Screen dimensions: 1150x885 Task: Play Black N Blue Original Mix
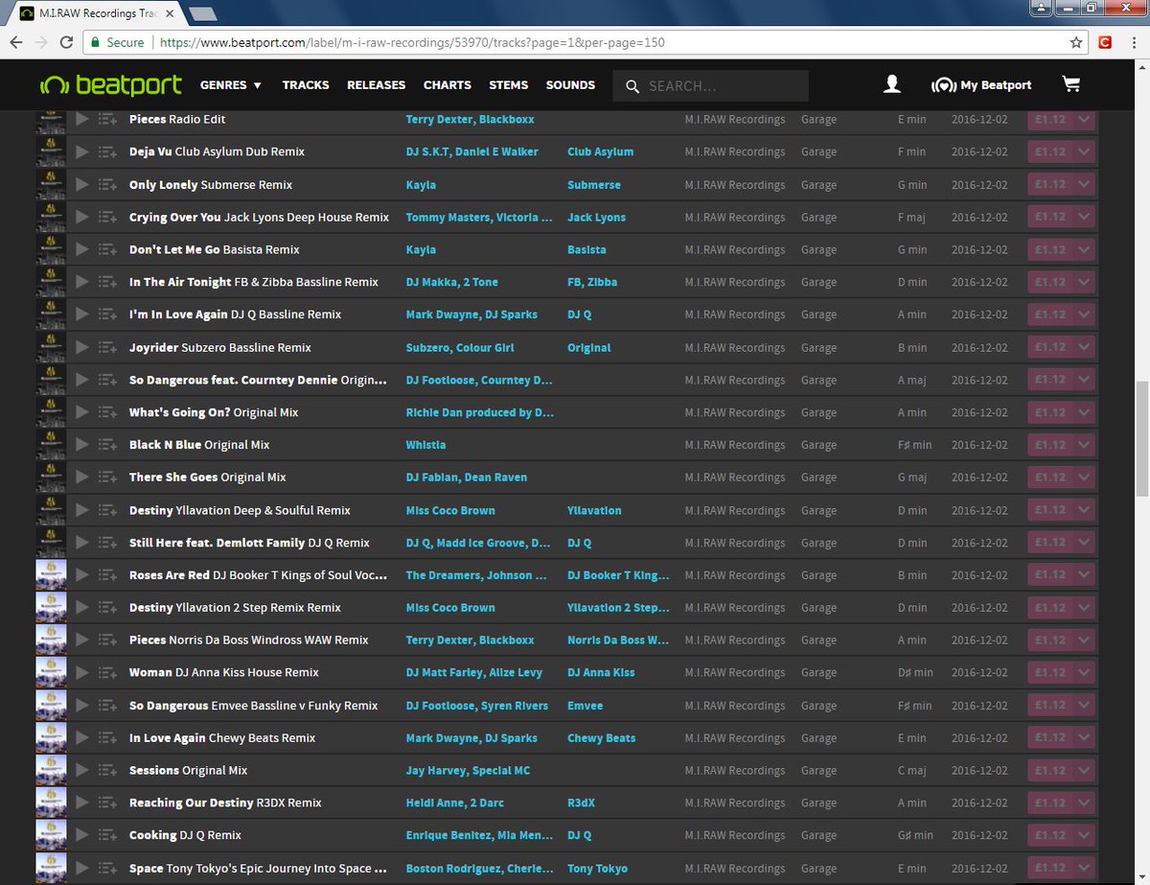[x=81, y=445]
